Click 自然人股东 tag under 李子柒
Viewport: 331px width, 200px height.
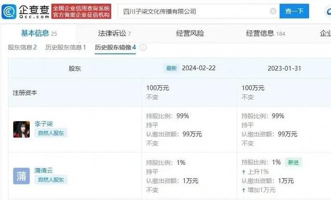pos(51,133)
